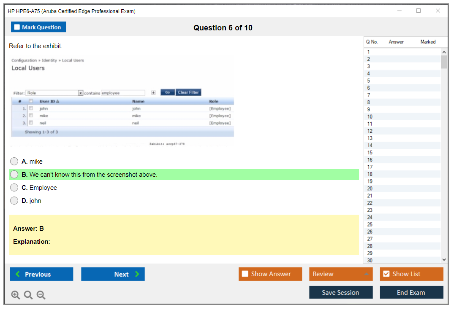
Task: Uncheck the Show List checkbox
Action: [x=386, y=274]
